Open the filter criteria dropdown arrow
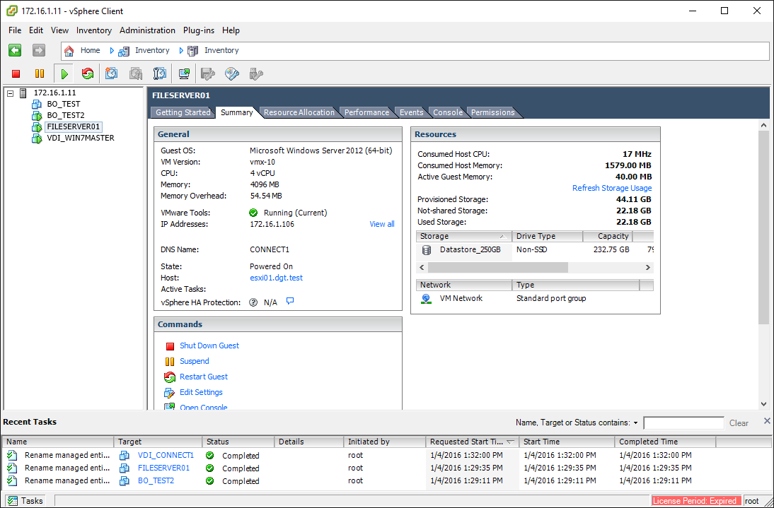Viewport: 774px width, 508px height. tap(636, 423)
